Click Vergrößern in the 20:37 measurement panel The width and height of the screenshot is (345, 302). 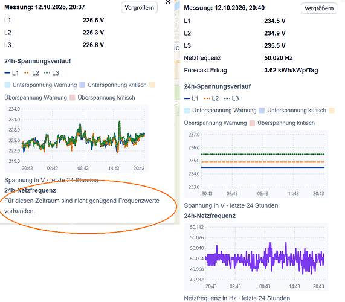[x=139, y=8]
